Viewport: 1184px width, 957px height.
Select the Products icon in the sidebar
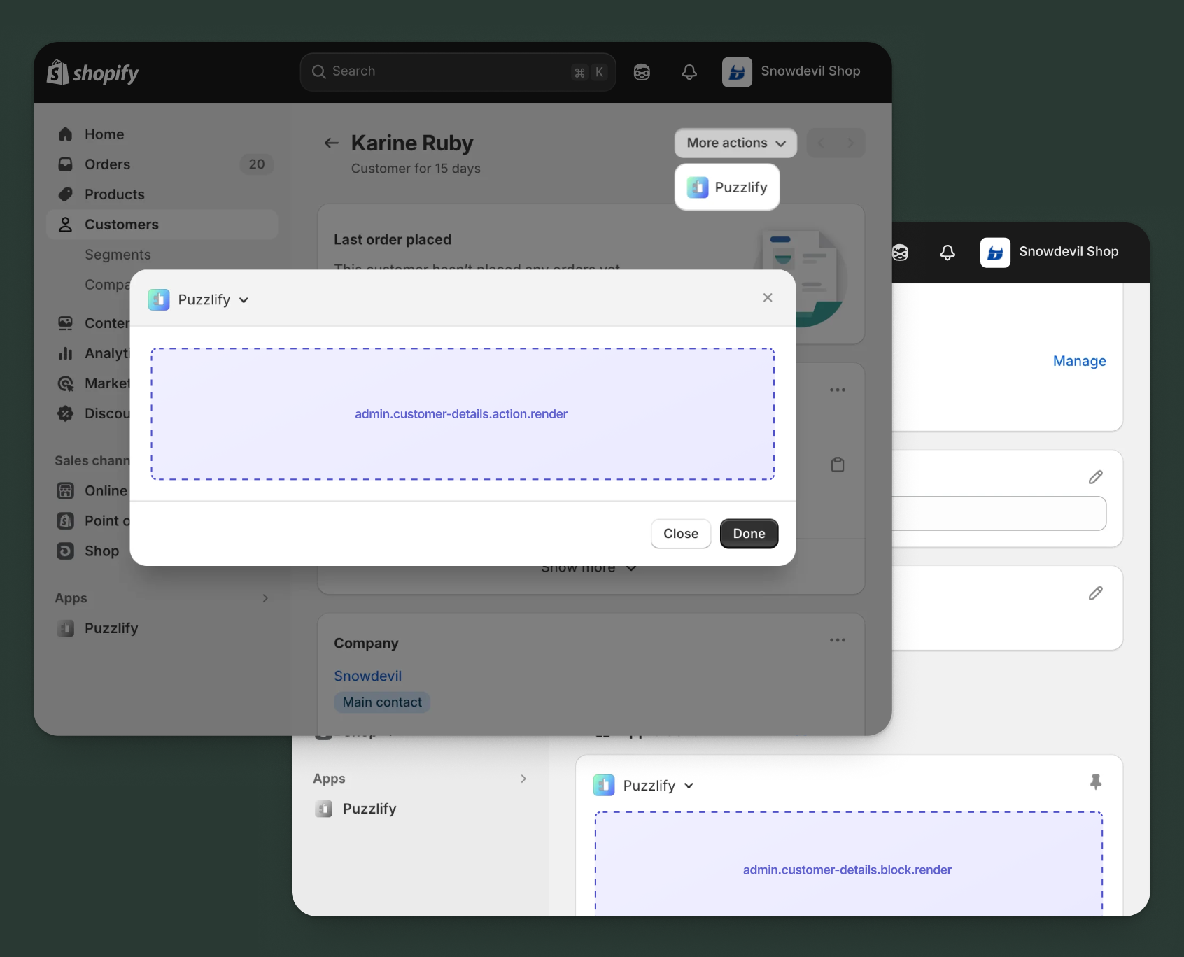coord(65,194)
